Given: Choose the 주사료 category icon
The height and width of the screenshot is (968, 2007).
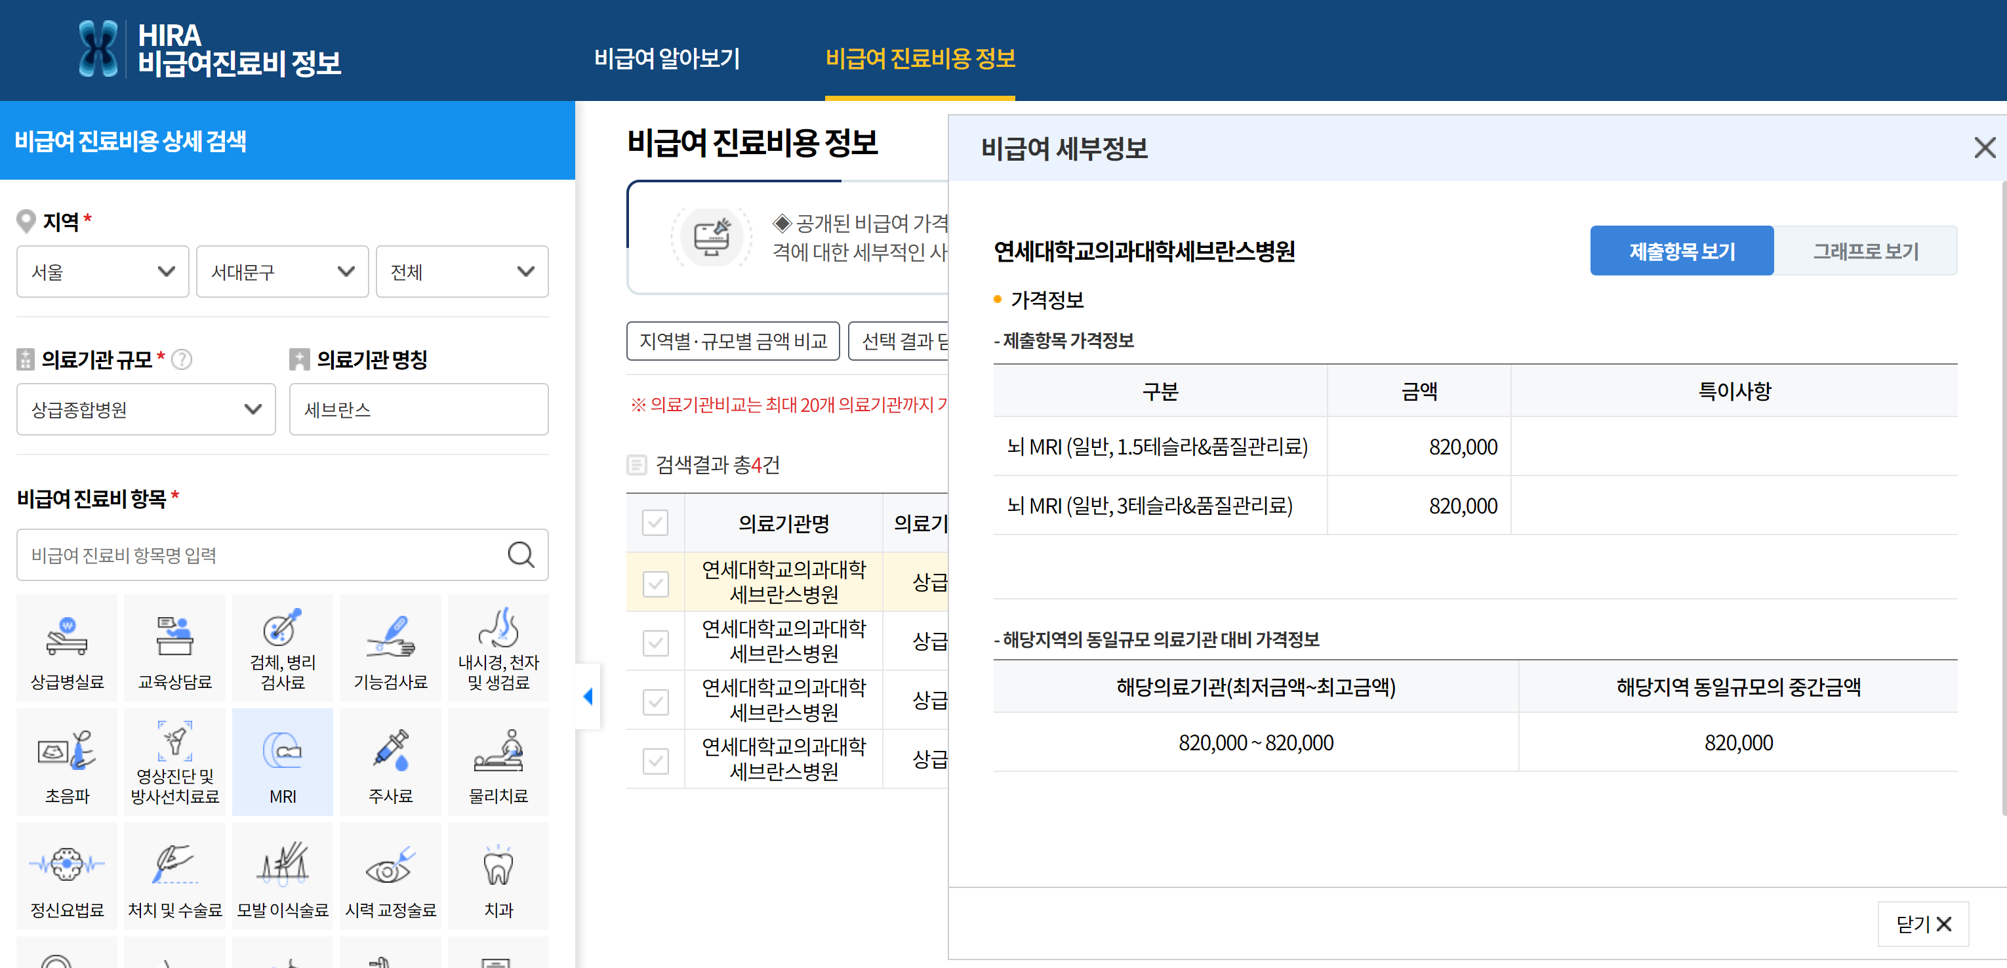Looking at the screenshot, I should point(390,761).
